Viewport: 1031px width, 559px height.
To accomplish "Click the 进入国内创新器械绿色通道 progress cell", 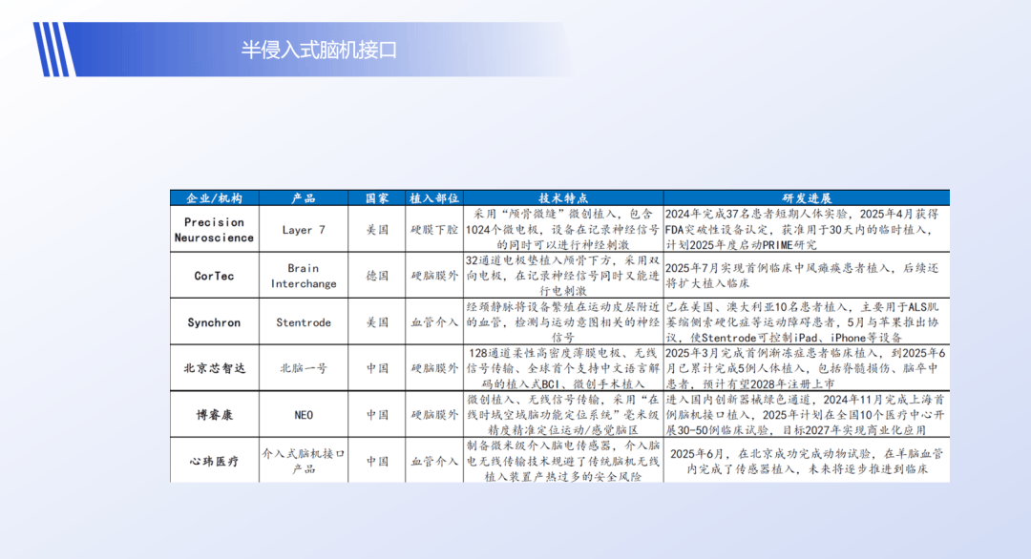I will tap(807, 415).
